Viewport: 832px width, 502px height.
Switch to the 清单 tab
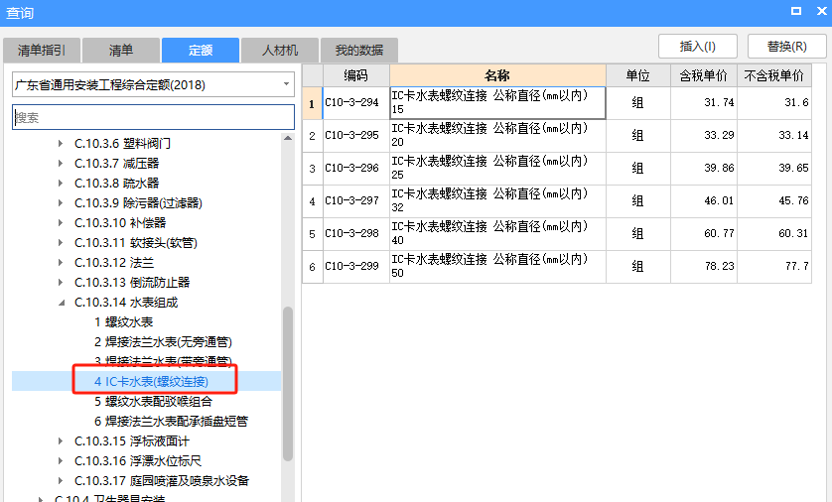click(x=121, y=51)
